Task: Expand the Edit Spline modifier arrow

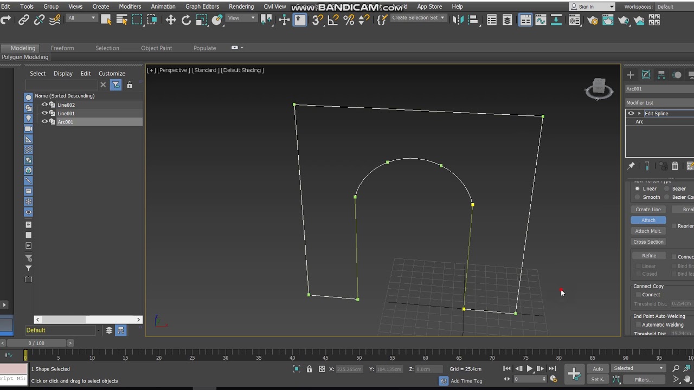Action: point(639,113)
